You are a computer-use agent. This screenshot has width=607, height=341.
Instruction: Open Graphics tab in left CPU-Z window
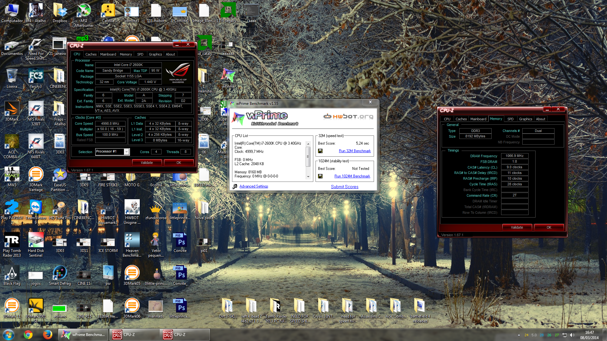(x=155, y=54)
